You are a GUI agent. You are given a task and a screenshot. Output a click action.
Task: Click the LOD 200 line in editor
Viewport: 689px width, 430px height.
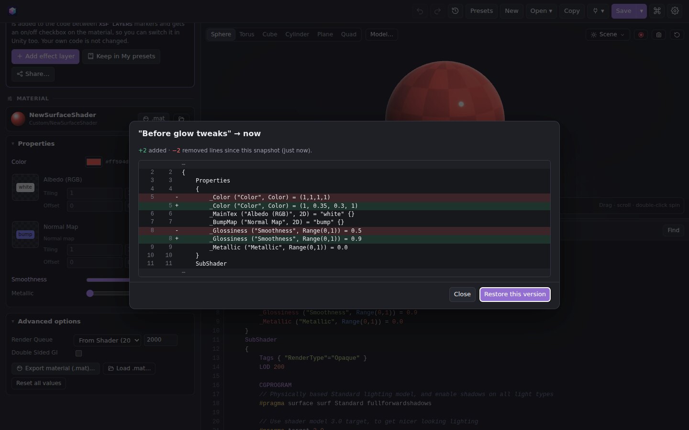(272, 367)
